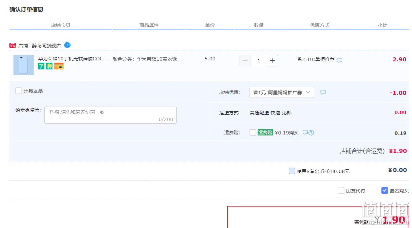Screen dimensions: 412x228
Task: Click the green 7-day return badge
Action: point(41,66)
